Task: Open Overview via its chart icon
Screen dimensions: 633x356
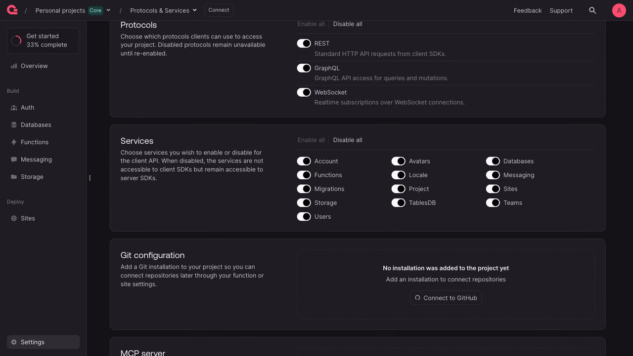Action: click(x=14, y=66)
